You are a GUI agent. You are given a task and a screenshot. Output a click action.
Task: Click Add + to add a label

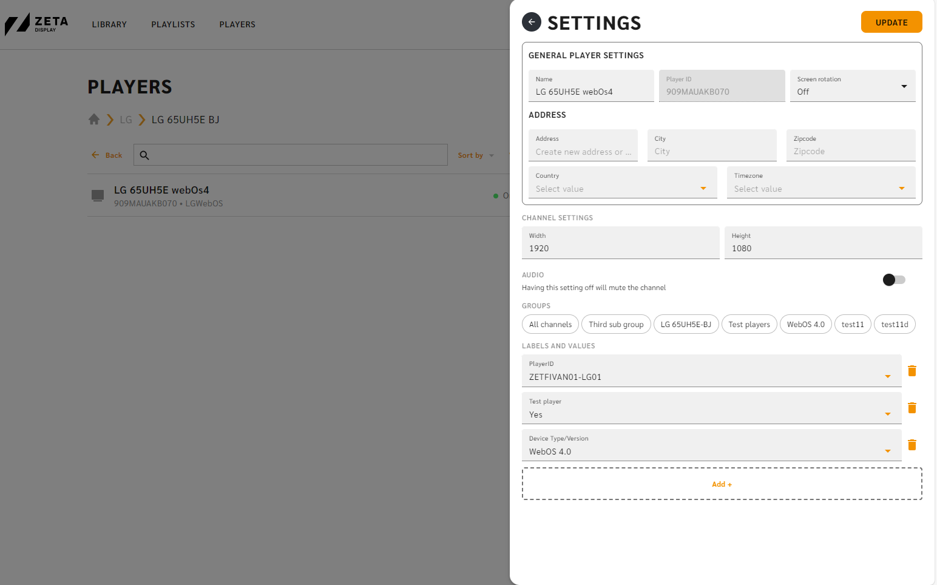(x=722, y=484)
